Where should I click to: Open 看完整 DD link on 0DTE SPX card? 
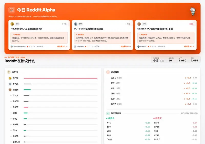click(x=126, y=47)
